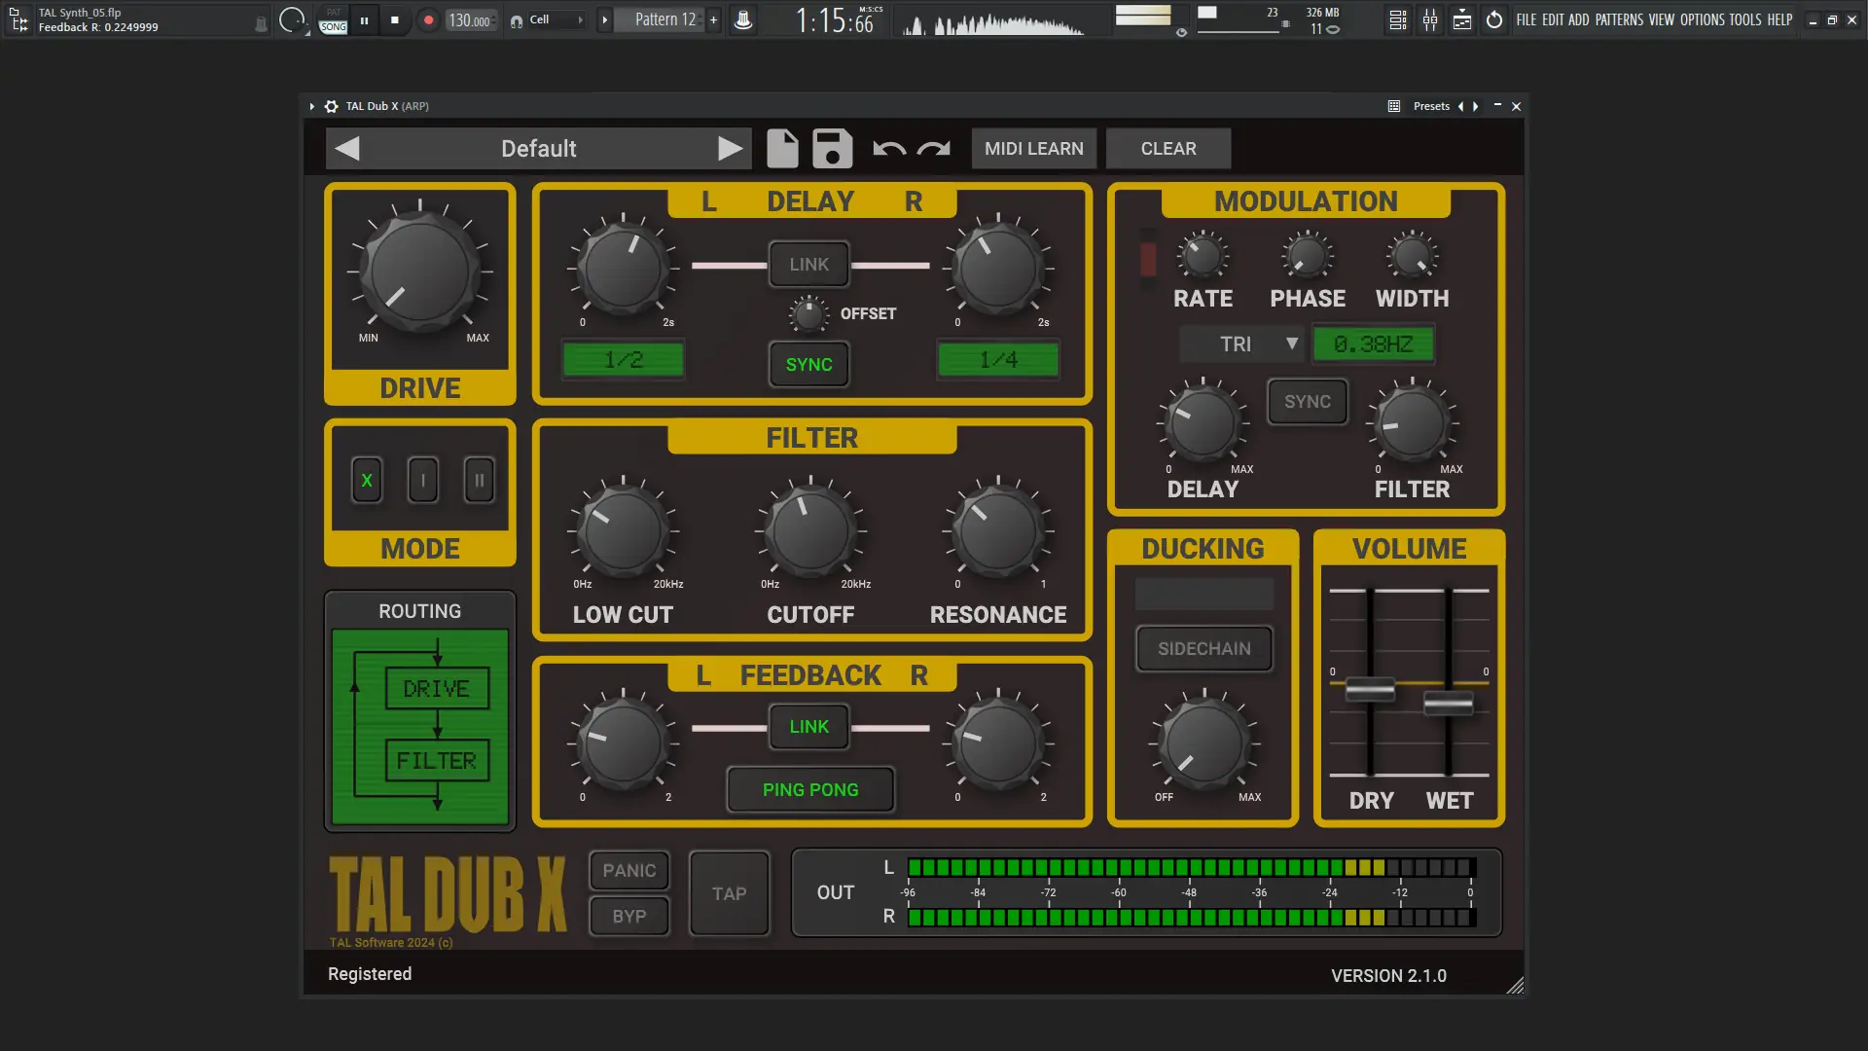Click the metronome icon in top toolbar
The height and width of the screenshot is (1051, 1868).
tap(743, 19)
